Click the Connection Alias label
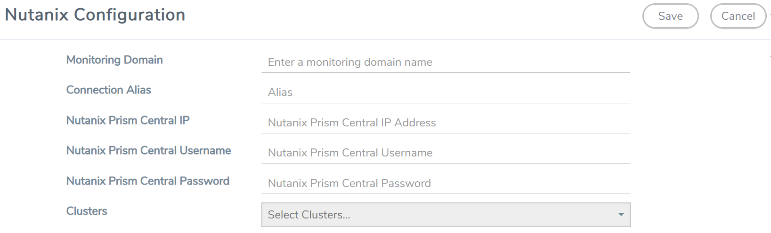This screenshot has width=771, height=233. pyautogui.click(x=108, y=90)
